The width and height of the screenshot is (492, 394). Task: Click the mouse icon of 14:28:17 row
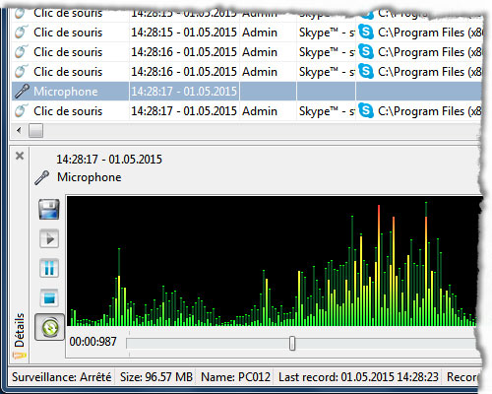click(21, 110)
